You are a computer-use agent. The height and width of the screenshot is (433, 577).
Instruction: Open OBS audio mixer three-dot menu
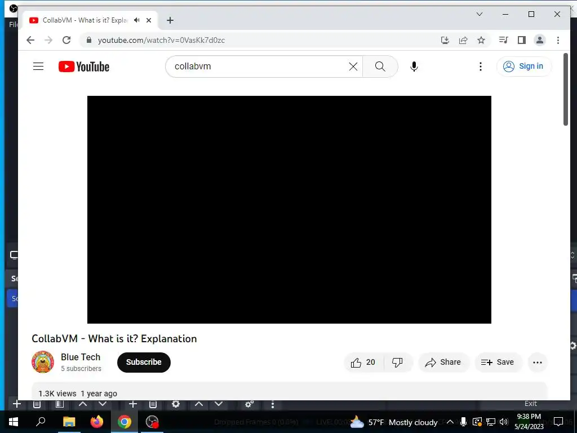272,405
